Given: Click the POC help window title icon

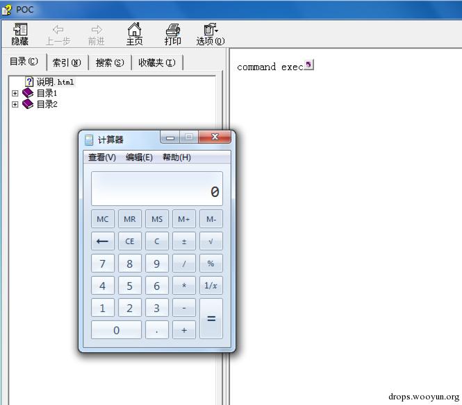Looking at the screenshot, I should point(6,10).
